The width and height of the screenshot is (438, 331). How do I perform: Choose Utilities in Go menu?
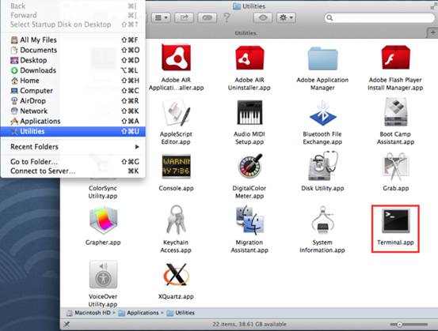(x=73, y=131)
